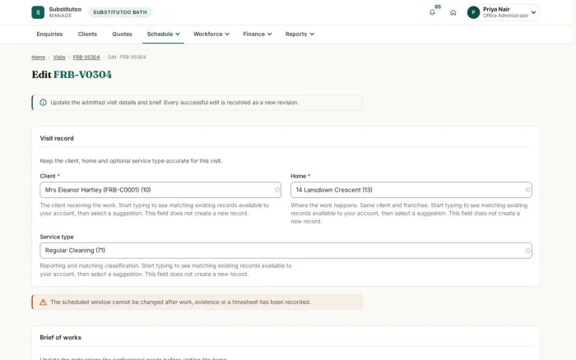Follow the Visits breadcrumb link
The image size is (576, 360).
[59, 58]
